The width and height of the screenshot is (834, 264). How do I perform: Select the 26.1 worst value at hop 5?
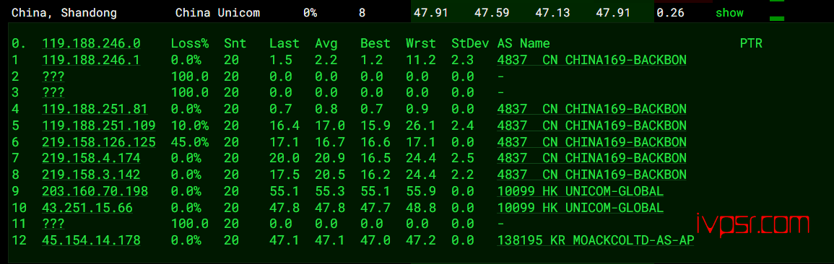point(421,126)
